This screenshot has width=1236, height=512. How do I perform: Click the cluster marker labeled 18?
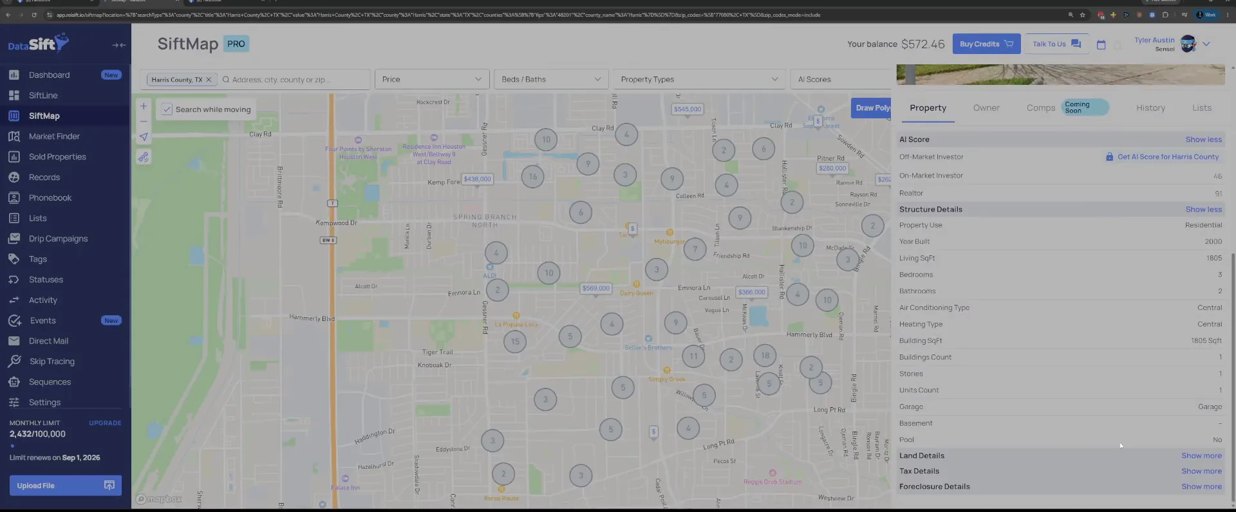point(765,355)
